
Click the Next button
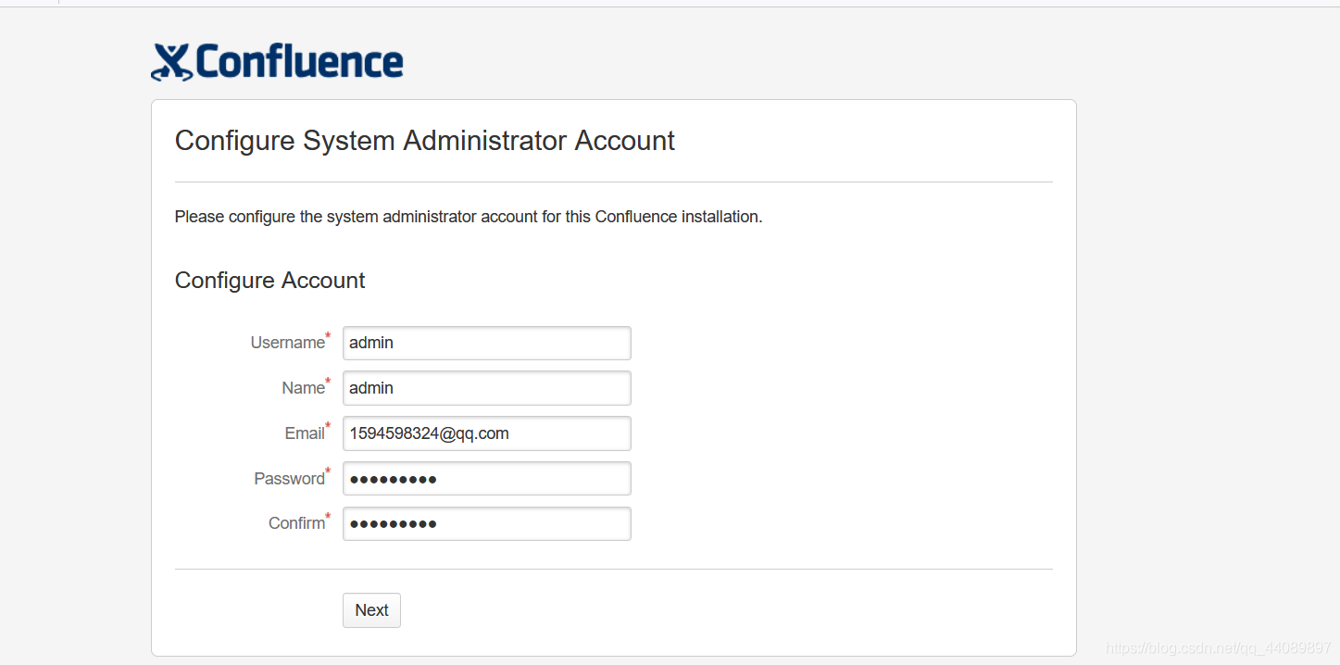click(371, 610)
